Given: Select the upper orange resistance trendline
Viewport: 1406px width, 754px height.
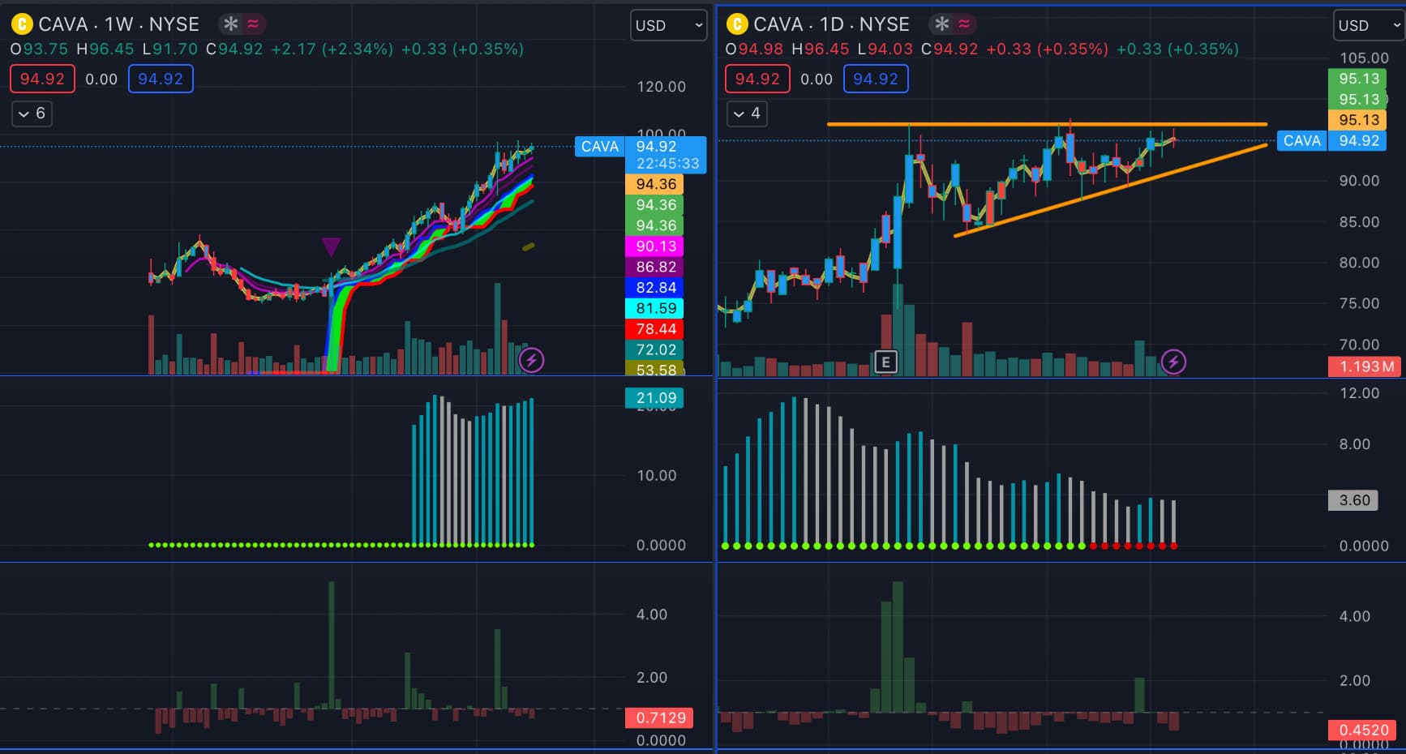Looking at the screenshot, I should [1046, 124].
